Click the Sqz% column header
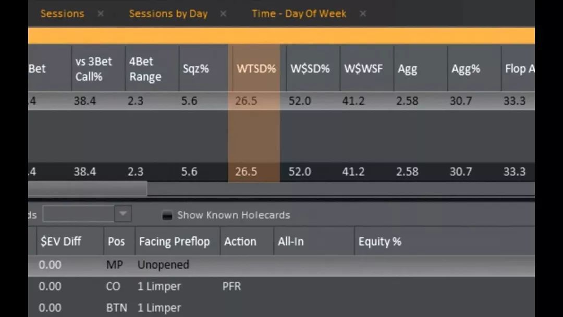 (x=195, y=69)
